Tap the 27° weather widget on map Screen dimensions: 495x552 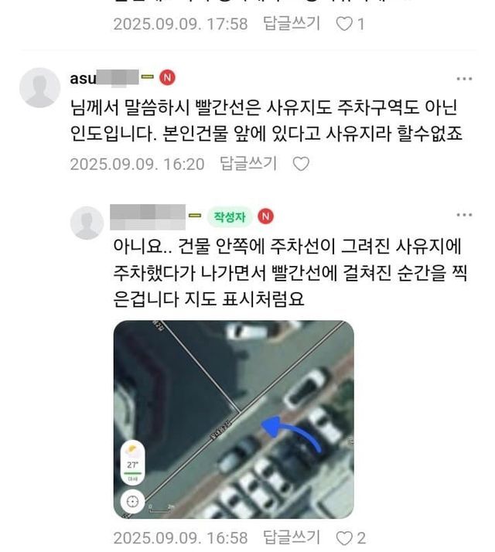click(x=132, y=462)
